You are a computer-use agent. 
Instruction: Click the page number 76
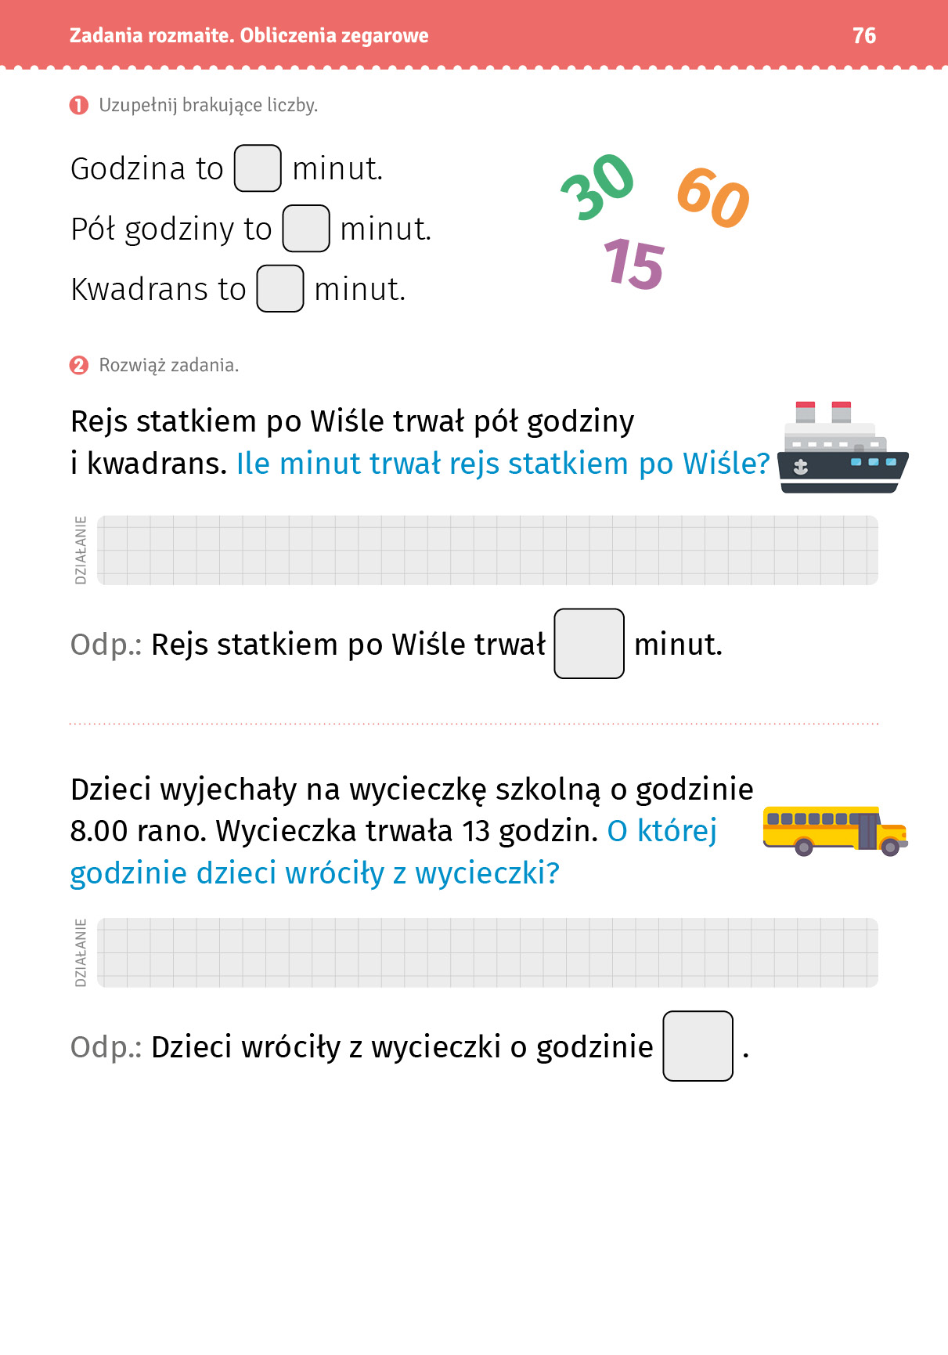tap(863, 35)
